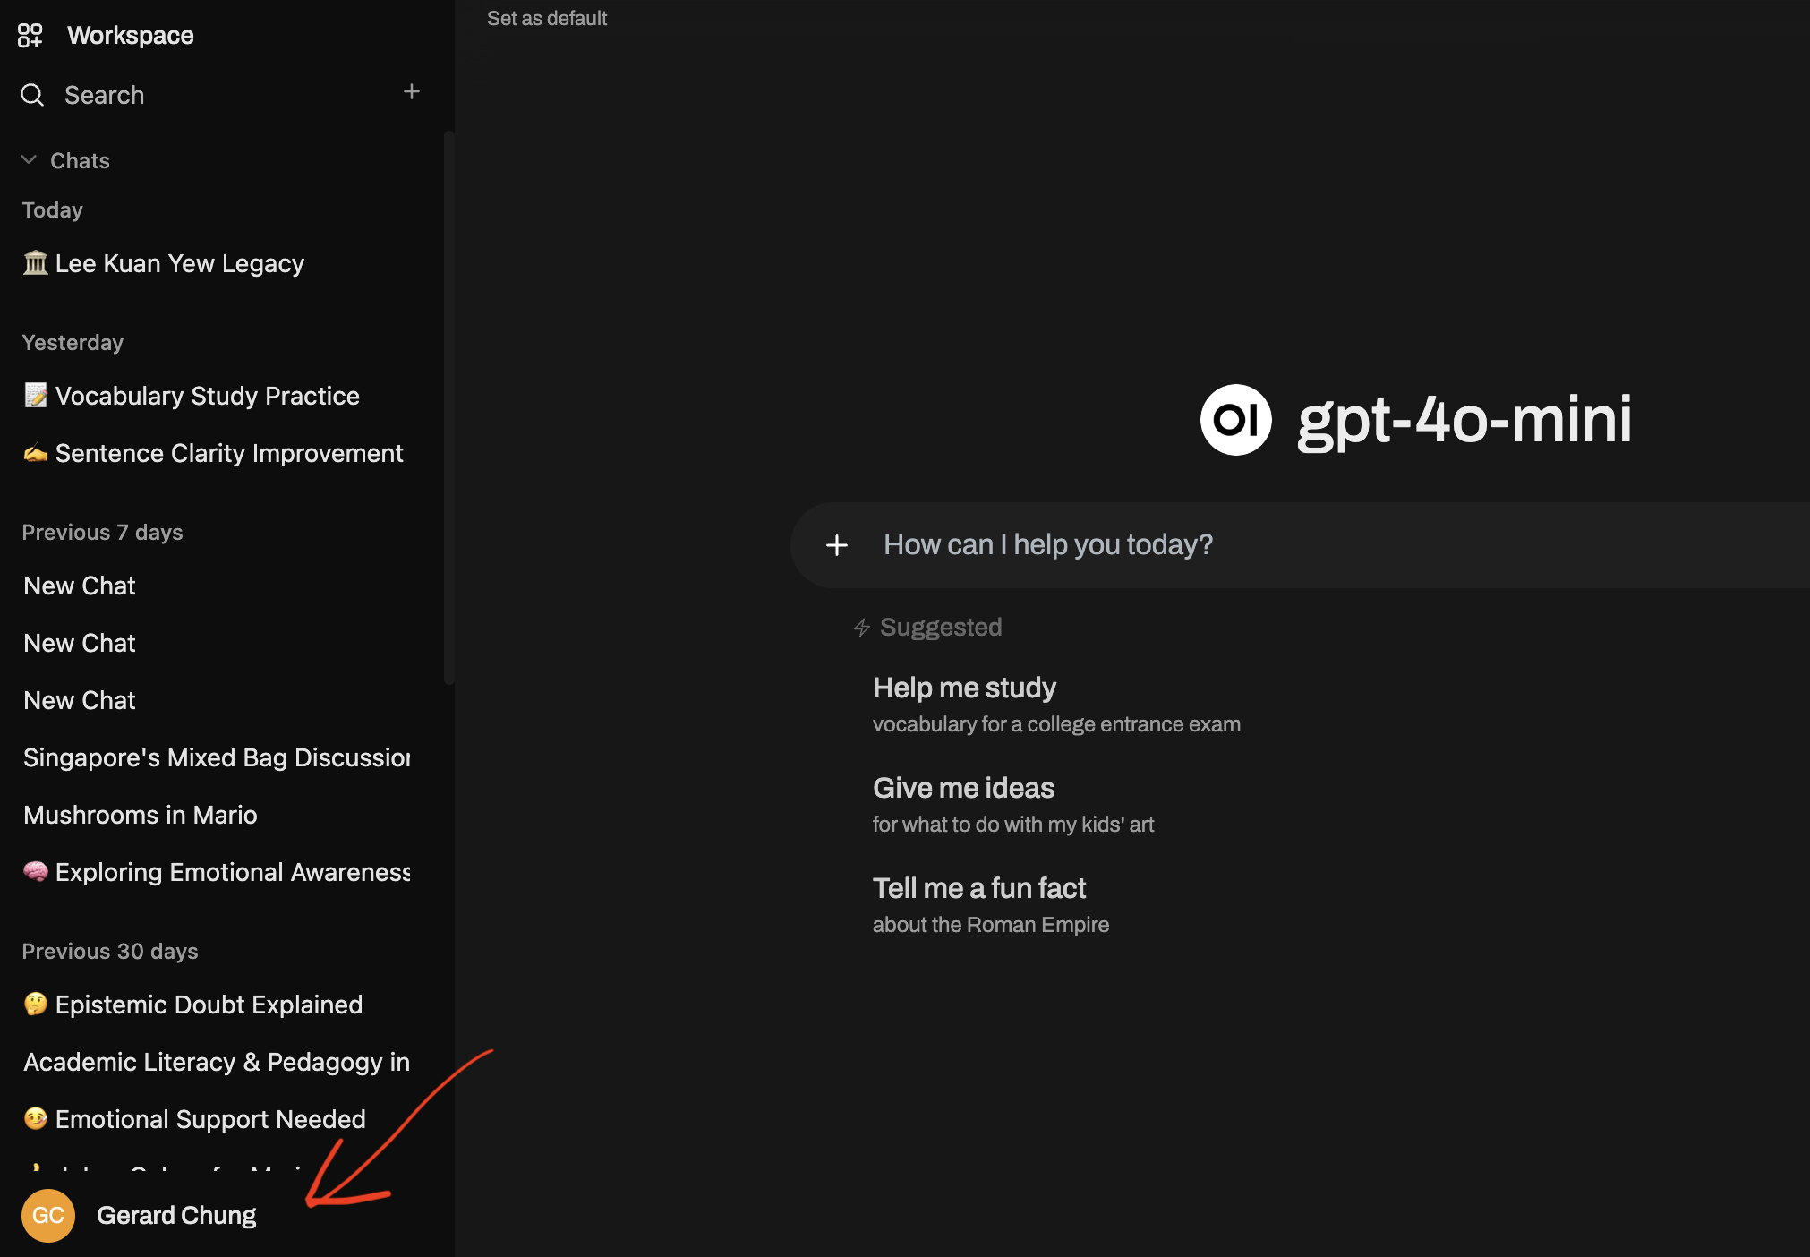Open Singapore's Mixed Bag Discussion chat
The image size is (1810, 1257).
coord(217,757)
